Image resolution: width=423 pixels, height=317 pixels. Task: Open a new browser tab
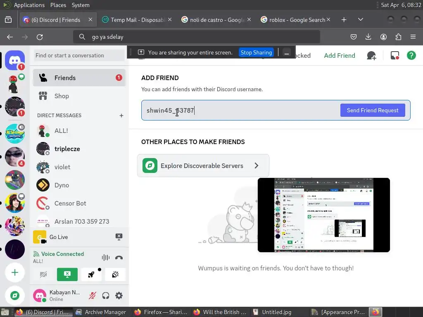(344, 20)
